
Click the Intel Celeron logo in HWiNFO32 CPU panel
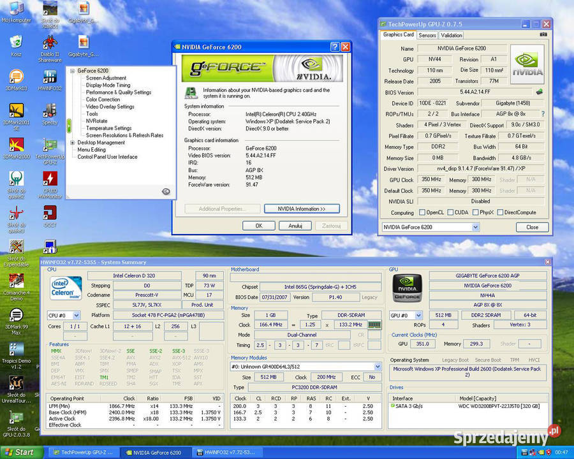[65, 289]
